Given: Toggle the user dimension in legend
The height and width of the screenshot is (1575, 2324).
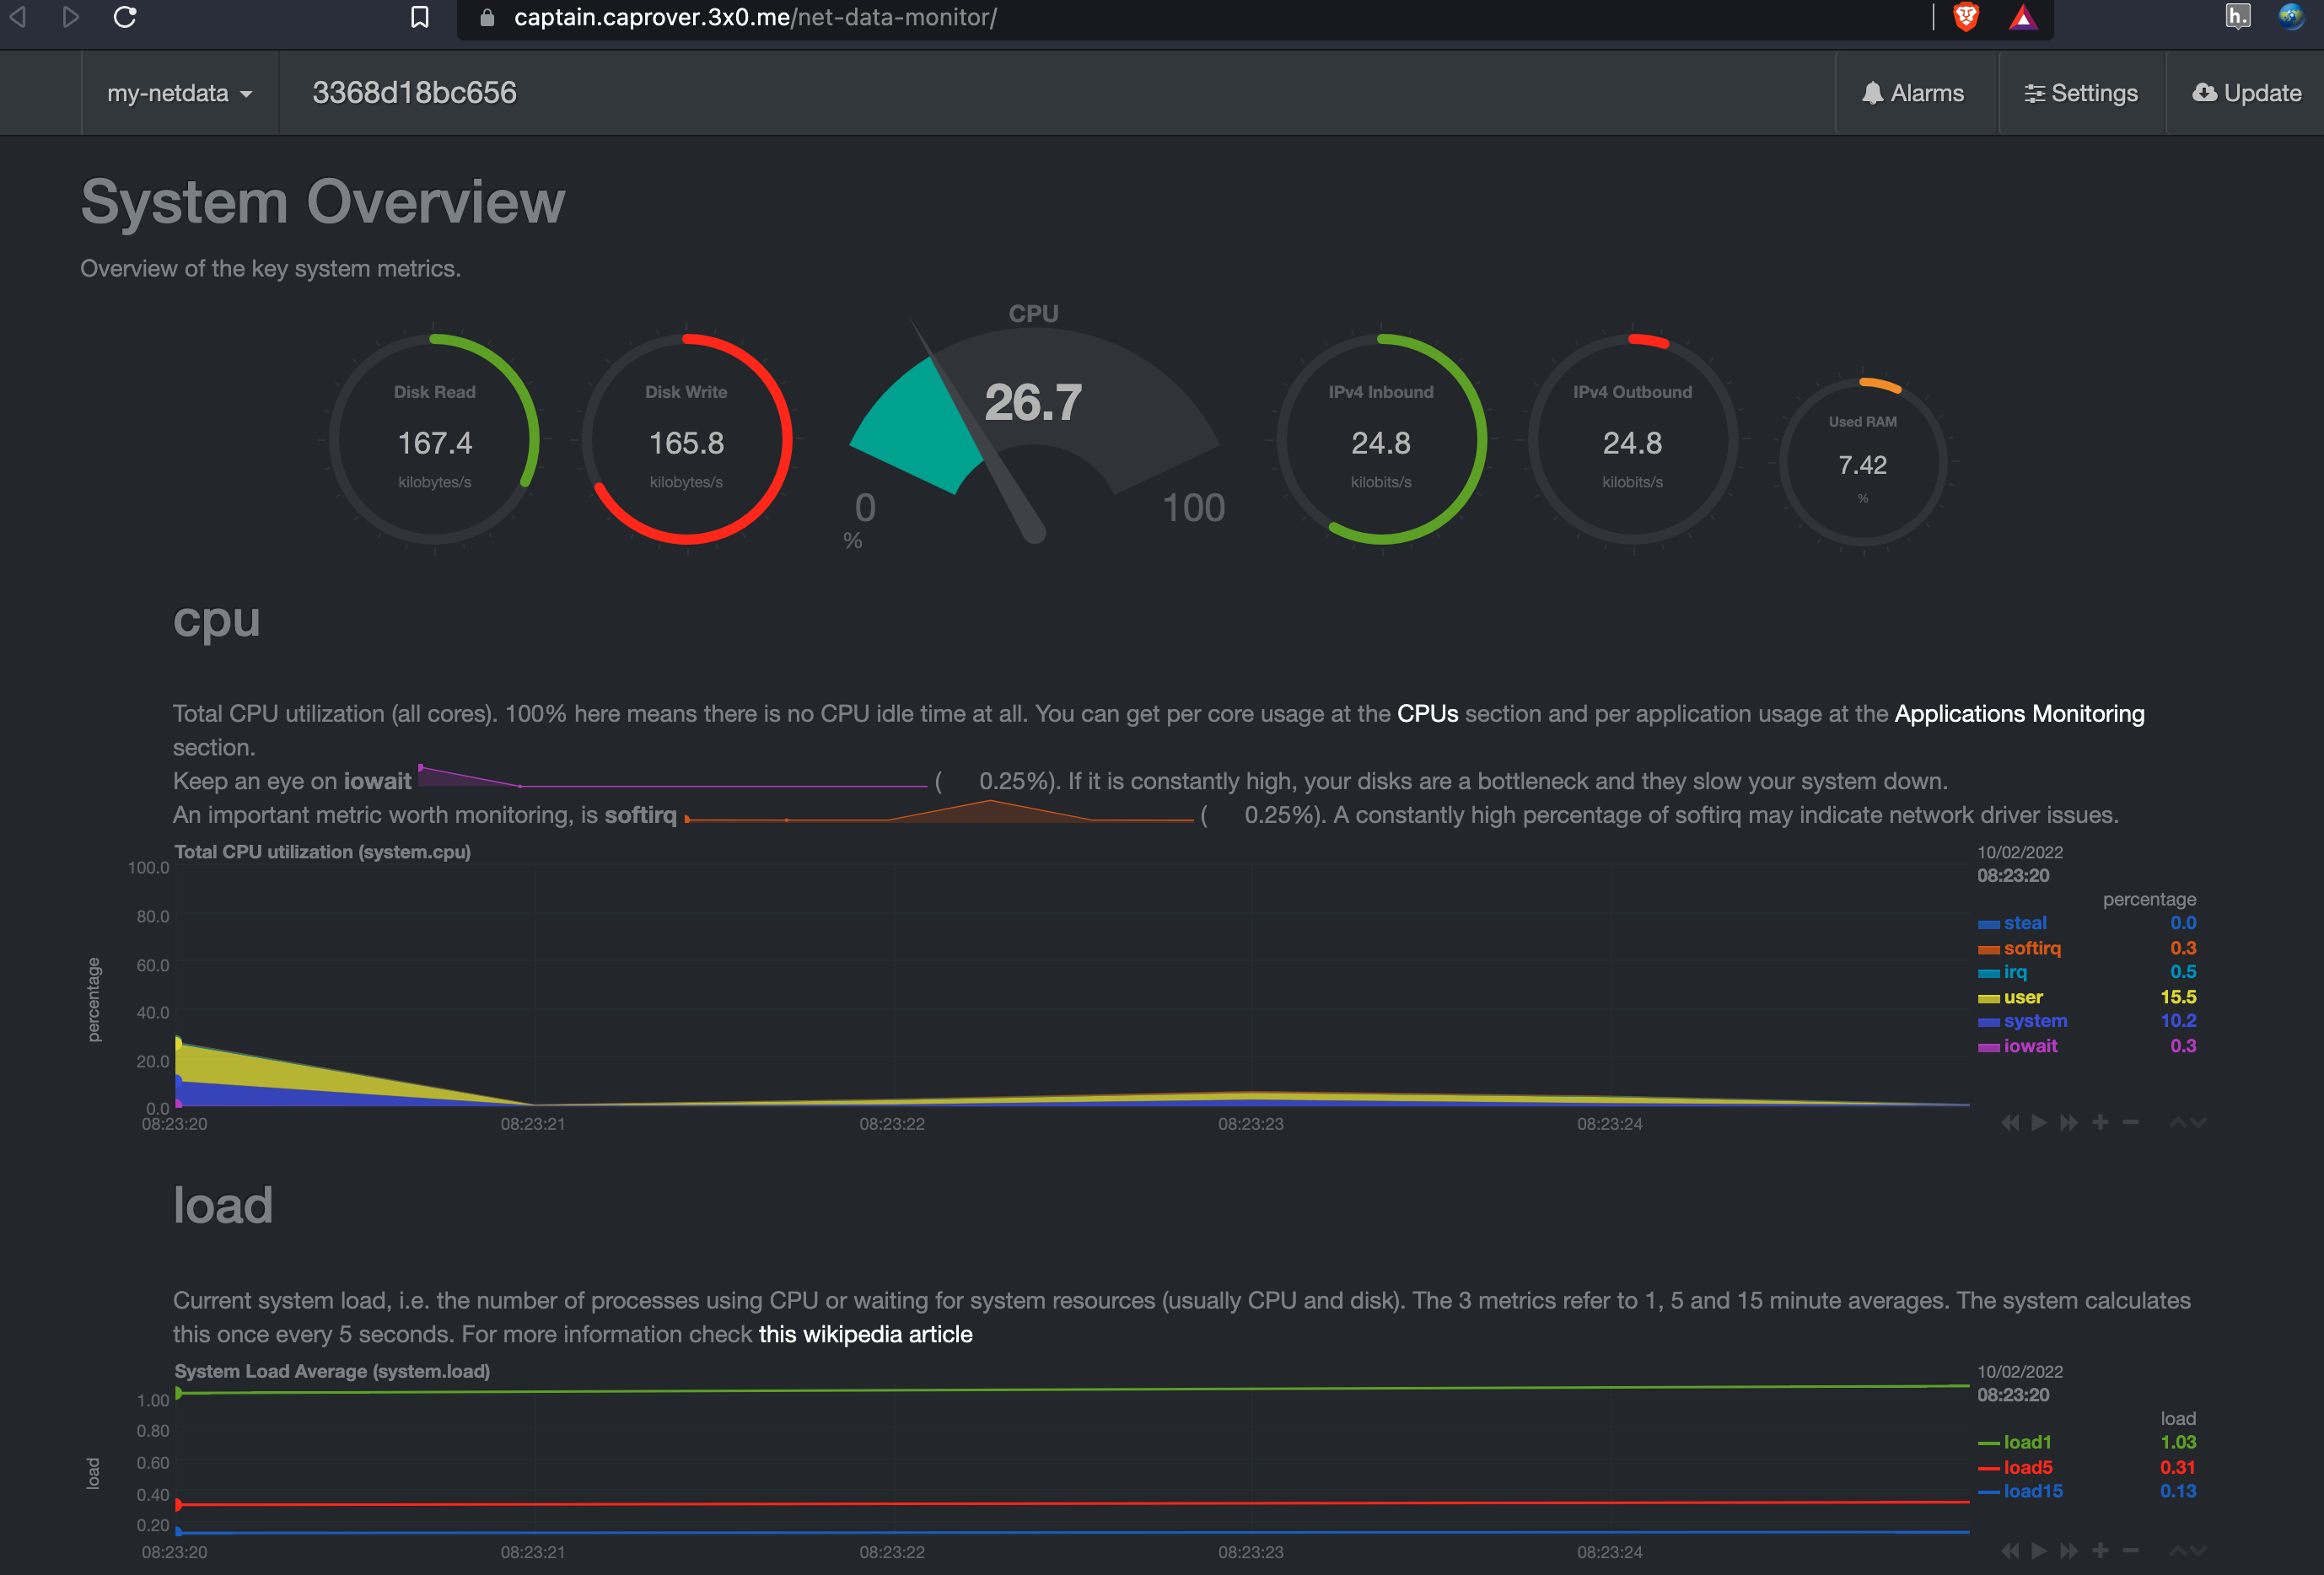Looking at the screenshot, I should (2023, 997).
